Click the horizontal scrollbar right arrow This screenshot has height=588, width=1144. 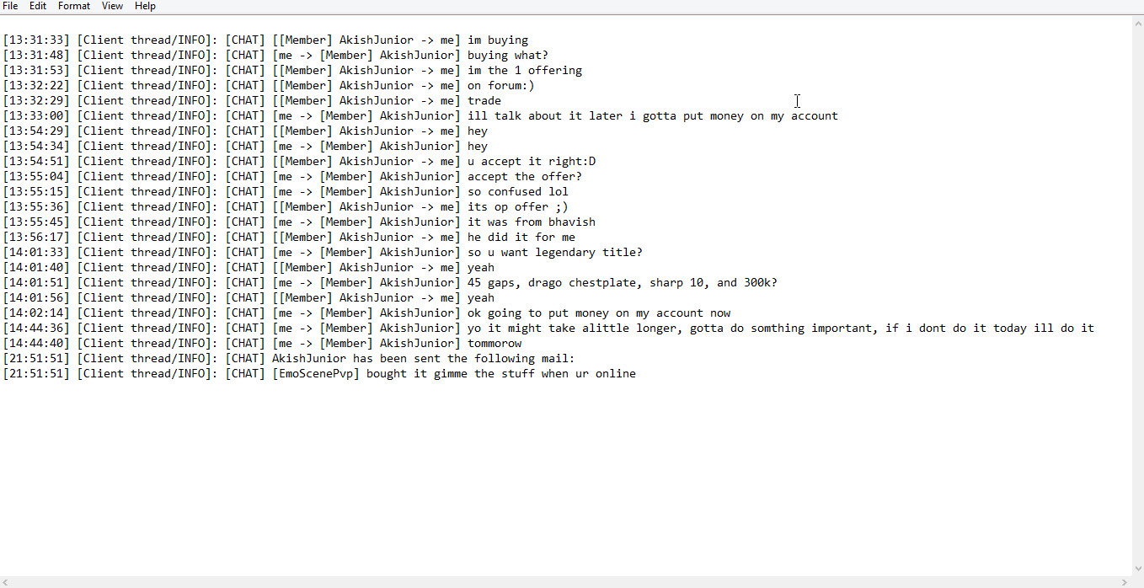tap(1124, 582)
